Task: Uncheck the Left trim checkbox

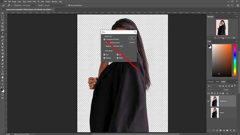Action: [x=117, y=55]
